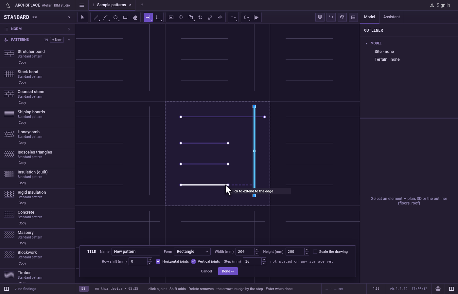Image resolution: width=458 pixels, height=294 pixels.
Task: Toggle left sidebar panel icon in status bar
Action: coord(7,289)
